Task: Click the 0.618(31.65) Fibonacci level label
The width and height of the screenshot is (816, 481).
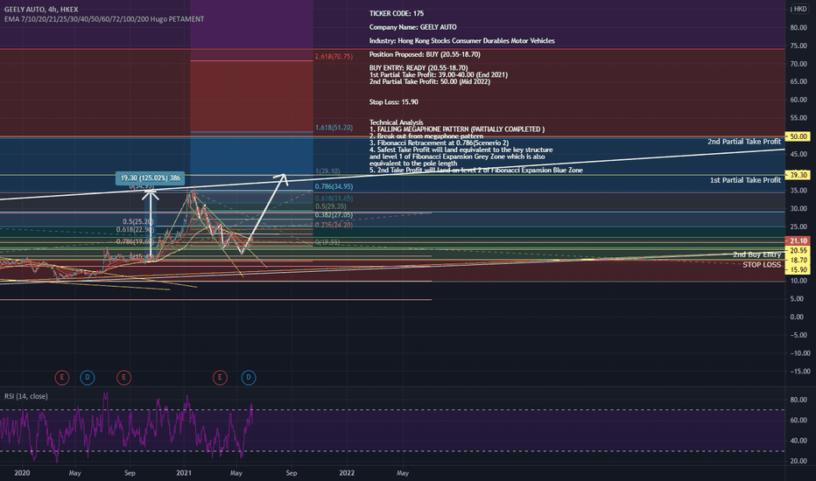Action: point(334,199)
